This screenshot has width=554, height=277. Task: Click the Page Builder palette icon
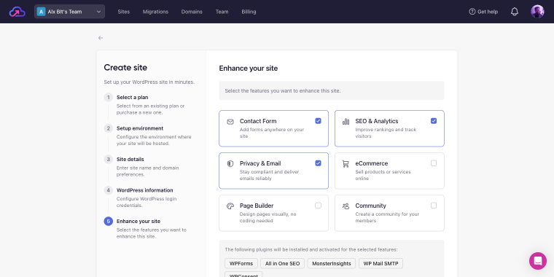230,206
